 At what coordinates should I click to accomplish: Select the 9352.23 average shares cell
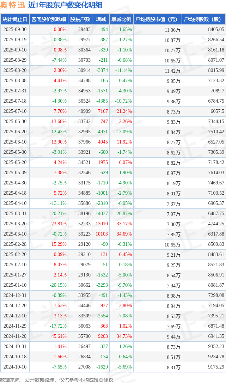click(x=216, y=346)
